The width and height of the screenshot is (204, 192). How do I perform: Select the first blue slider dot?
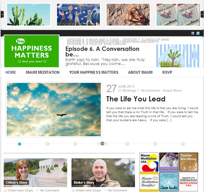coord(19,144)
